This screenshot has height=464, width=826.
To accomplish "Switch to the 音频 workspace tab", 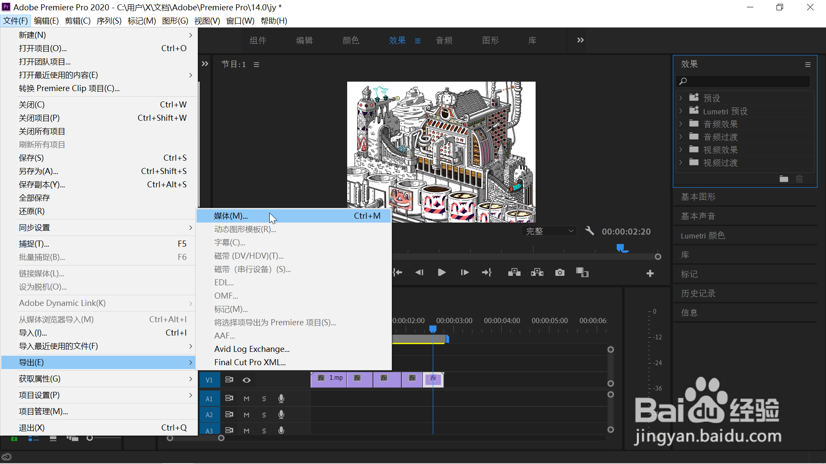I will click(x=444, y=40).
